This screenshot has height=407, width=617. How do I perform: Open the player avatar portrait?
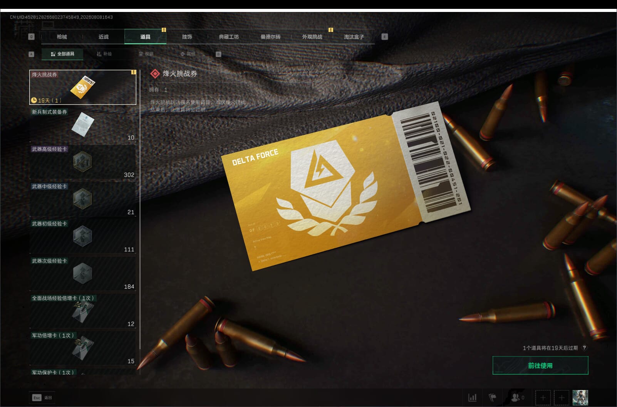point(580,397)
